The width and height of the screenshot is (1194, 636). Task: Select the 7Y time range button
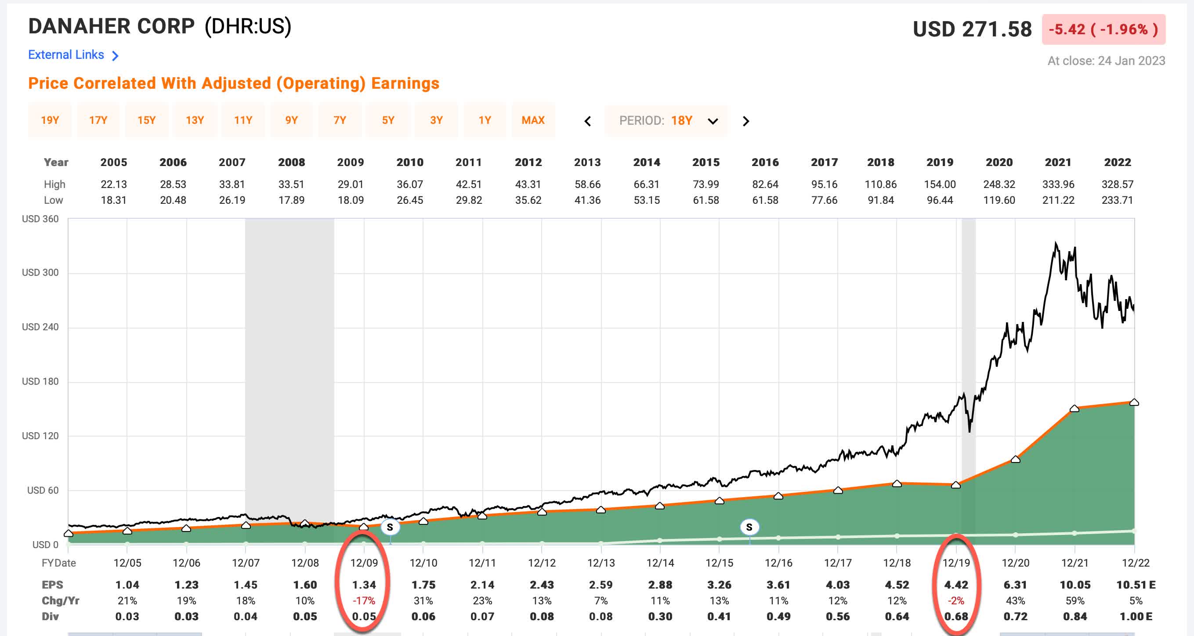340,120
